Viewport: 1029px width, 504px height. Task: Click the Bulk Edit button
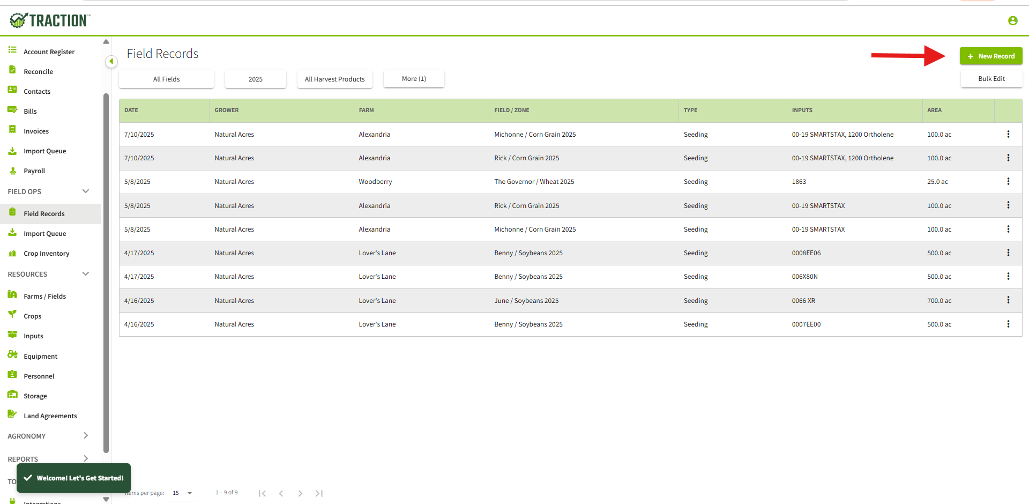coord(991,79)
